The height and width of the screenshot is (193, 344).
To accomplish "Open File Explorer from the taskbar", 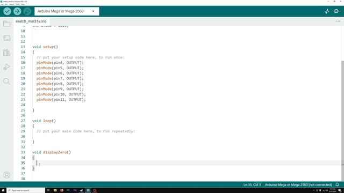I will 55,190.
